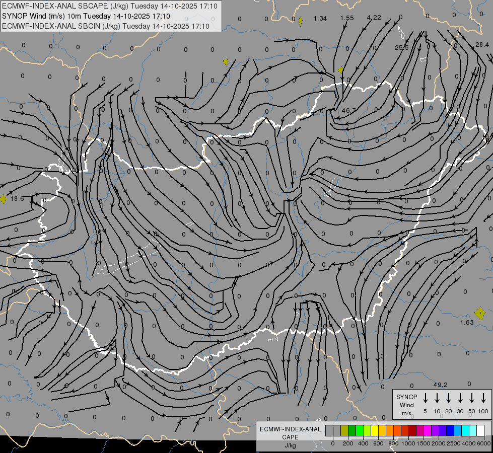The width and height of the screenshot is (493, 453).
Task: Pick the dark green CAPE swatch
Action: (352, 431)
